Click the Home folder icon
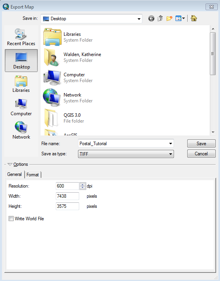The image size is (220, 281). coord(194,18)
